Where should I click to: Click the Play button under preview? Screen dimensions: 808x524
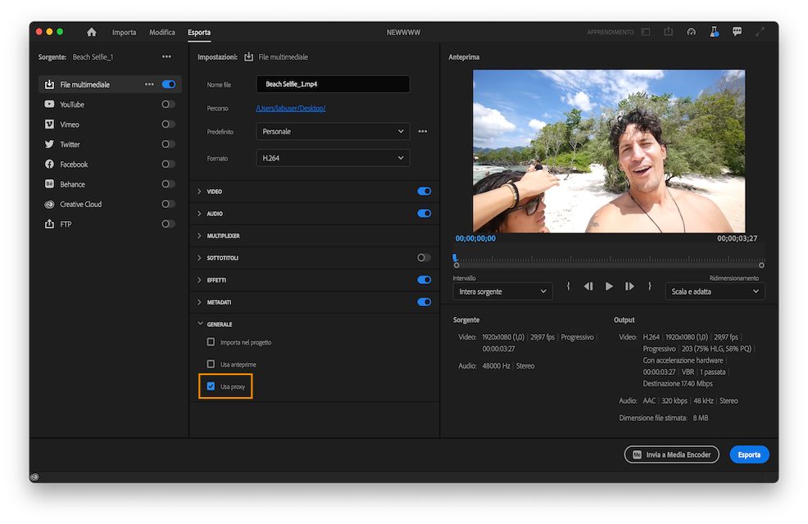pos(609,287)
